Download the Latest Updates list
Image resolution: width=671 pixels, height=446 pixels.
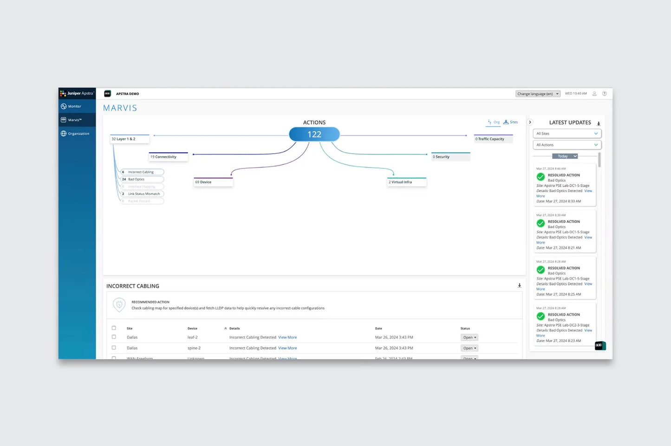[x=599, y=123]
